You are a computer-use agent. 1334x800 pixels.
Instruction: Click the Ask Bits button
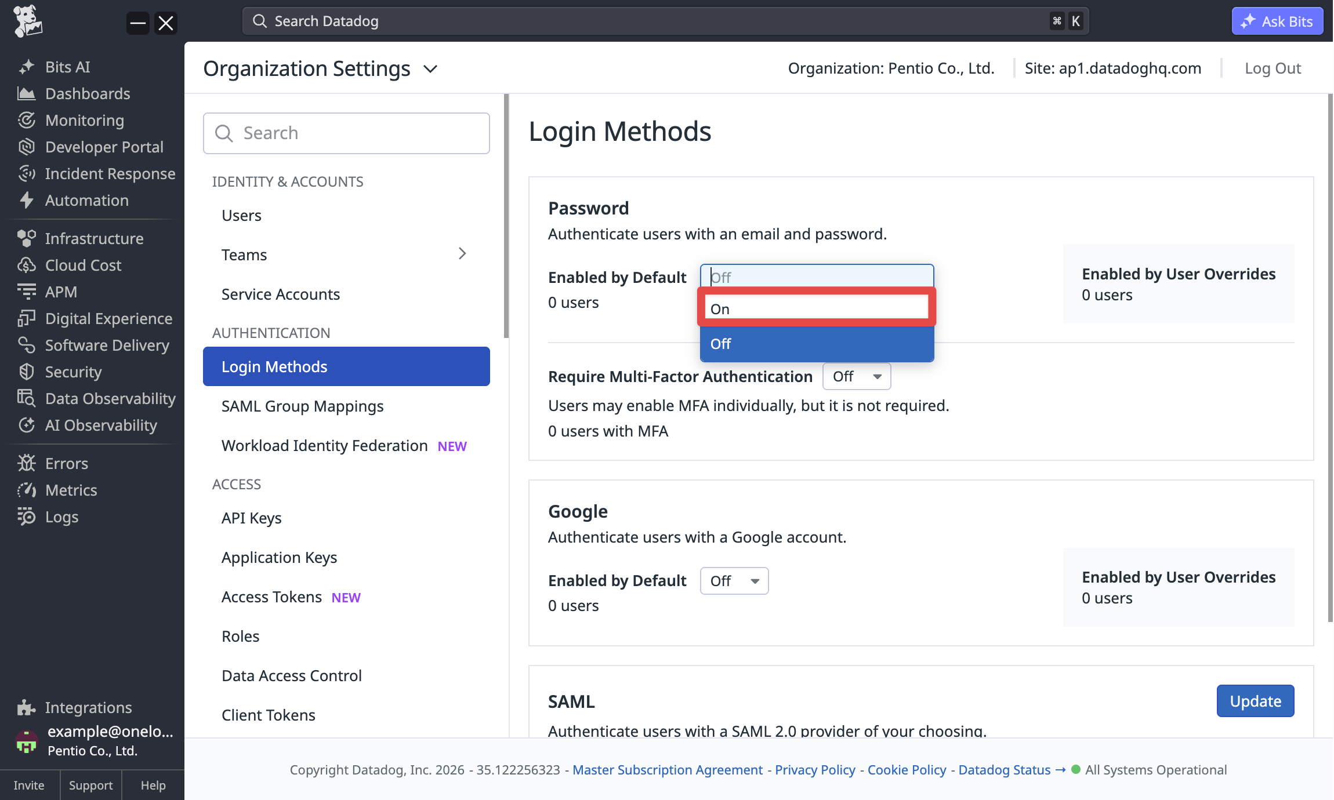(x=1277, y=21)
